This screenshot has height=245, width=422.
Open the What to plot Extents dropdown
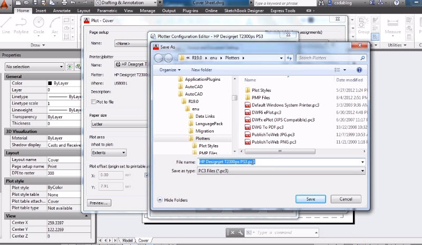tap(109, 153)
